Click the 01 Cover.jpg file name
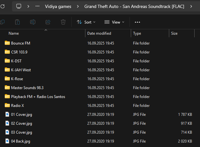Viewport: 200px width, 147px height. click(x=22, y=115)
